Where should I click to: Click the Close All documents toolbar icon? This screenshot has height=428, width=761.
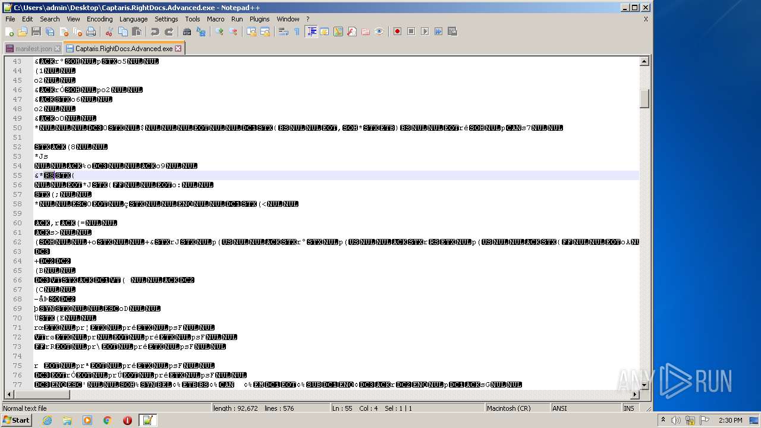(x=77, y=32)
